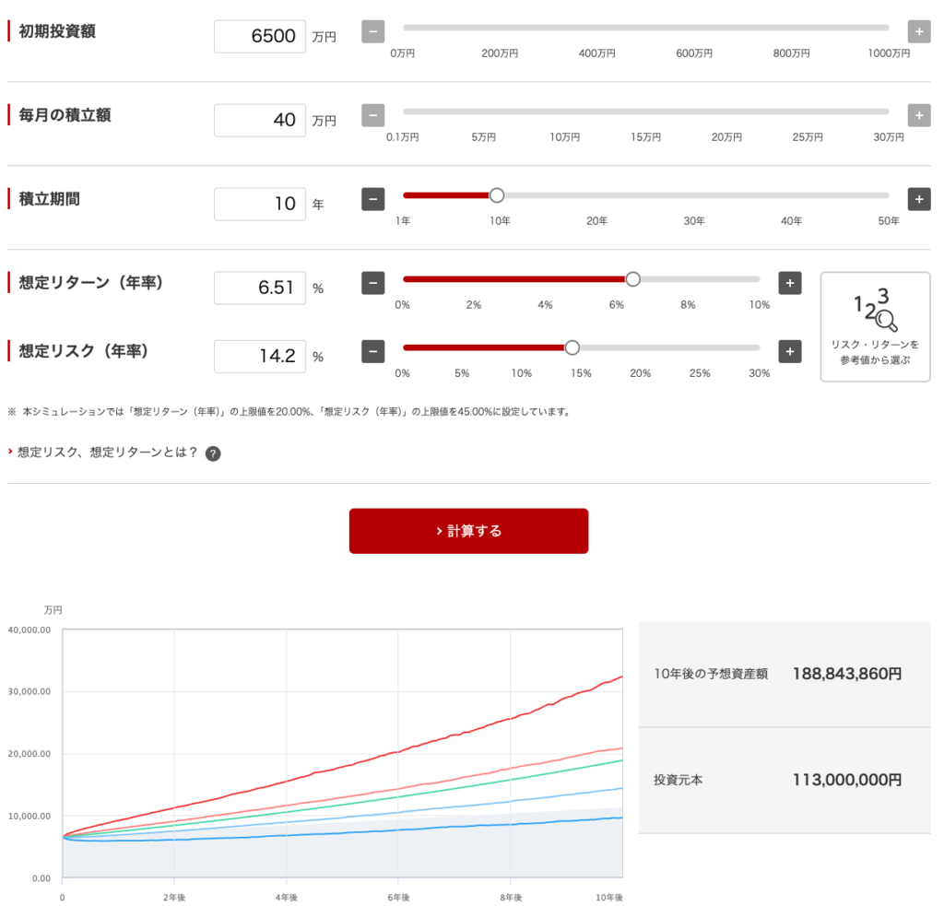Click the 計算する button
944x906 pixels.
tap(468, 531)
